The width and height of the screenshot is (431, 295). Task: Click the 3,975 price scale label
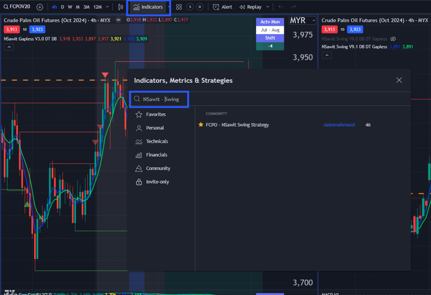click(x=303, y=35)
